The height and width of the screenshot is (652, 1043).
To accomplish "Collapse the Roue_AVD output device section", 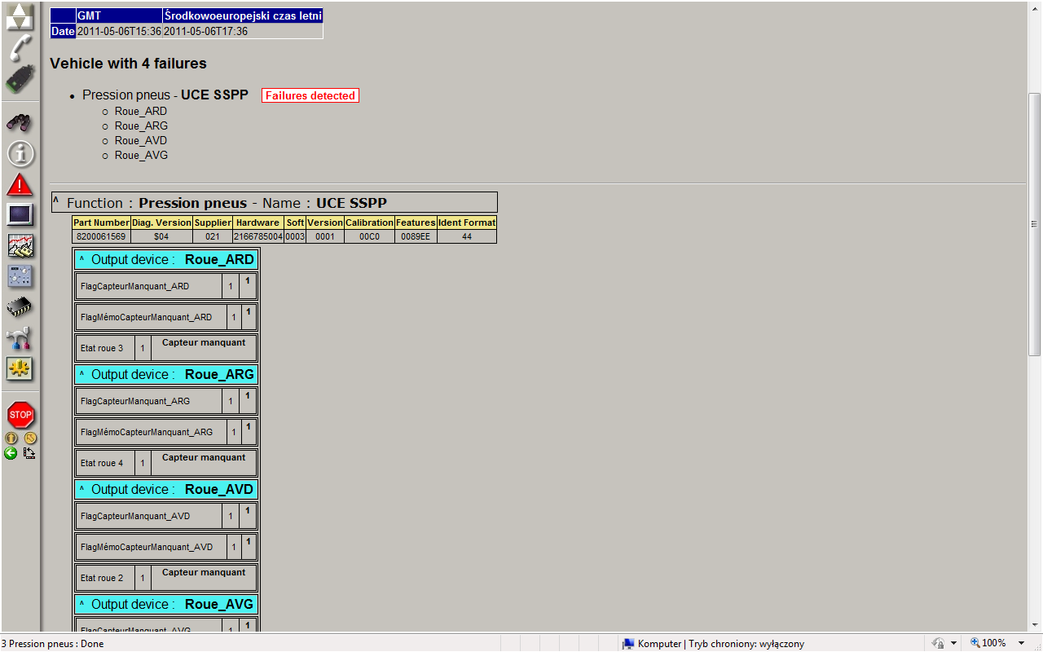I will (x=81, y=489).
